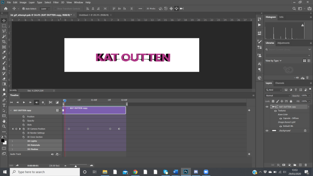Viewport: 313px width, 176px height.
Task: Open the timeline settings gear
Action: 43,102
